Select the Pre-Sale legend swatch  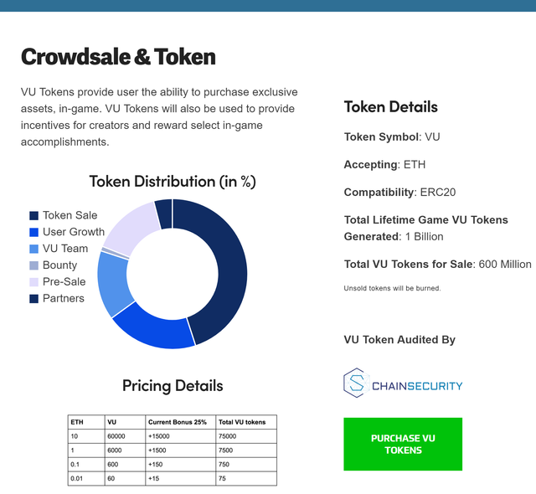coord(33,282)
